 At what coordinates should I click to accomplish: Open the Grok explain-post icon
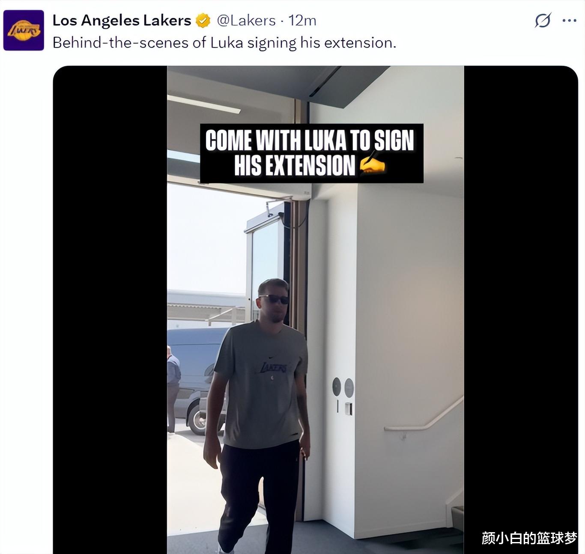[x=543, y=20]
